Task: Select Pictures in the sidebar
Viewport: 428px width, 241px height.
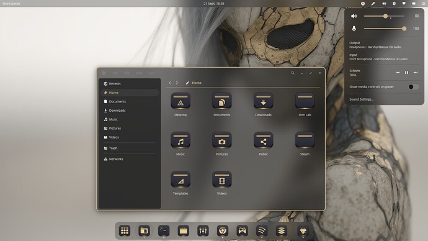Action: [130, 128]
